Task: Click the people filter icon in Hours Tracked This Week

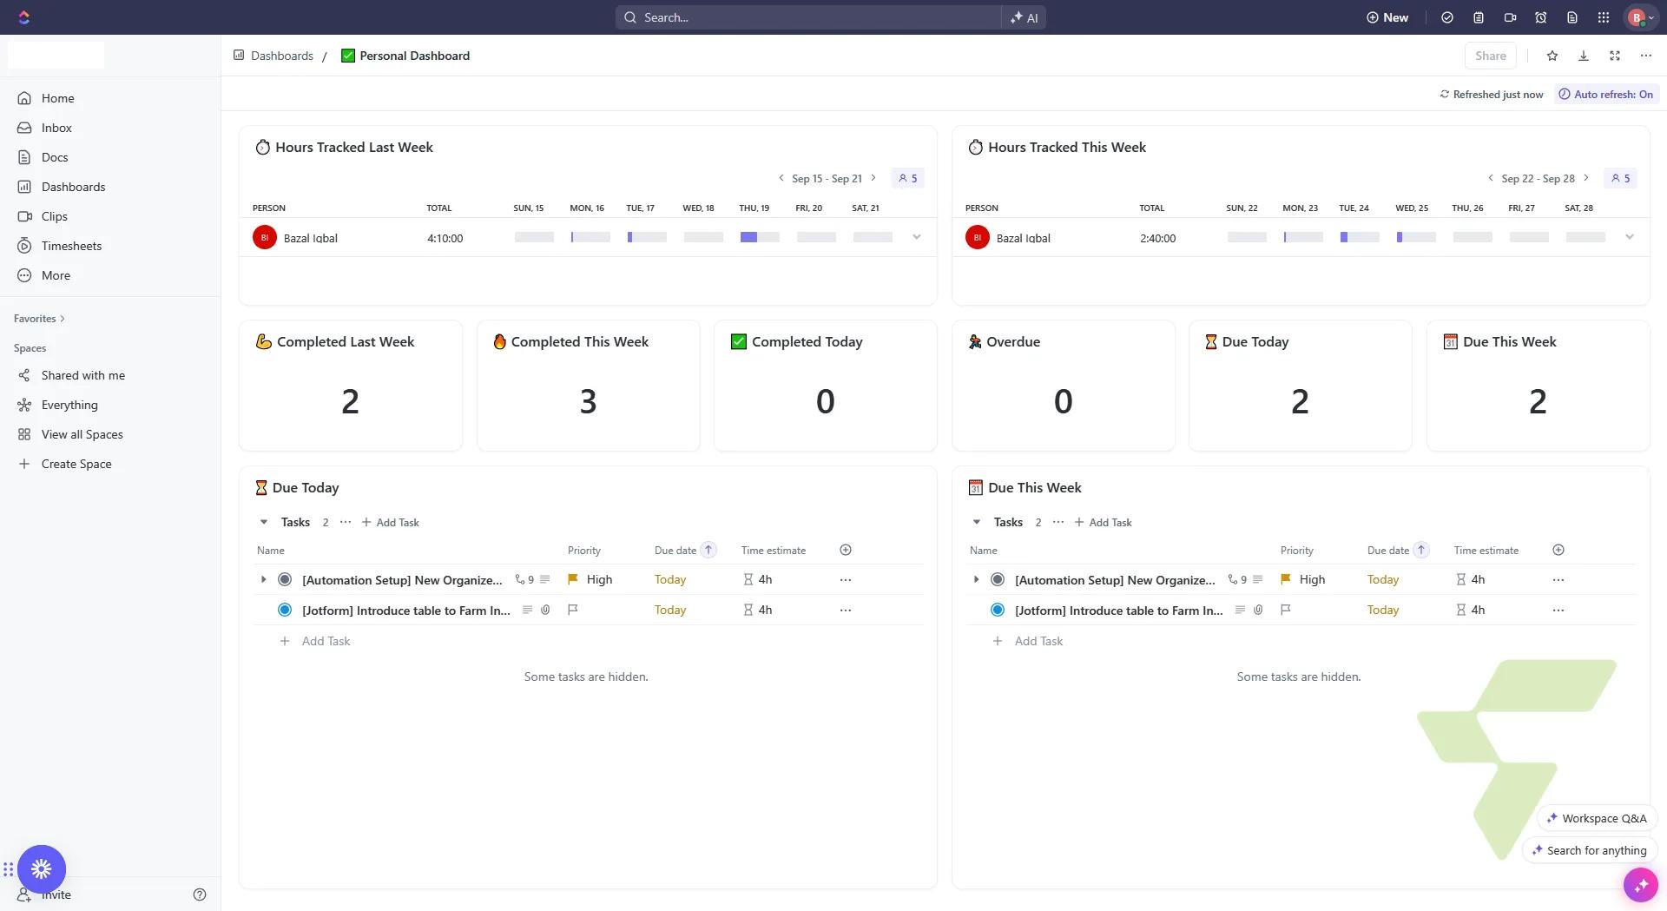Action: coord(1621,178)
